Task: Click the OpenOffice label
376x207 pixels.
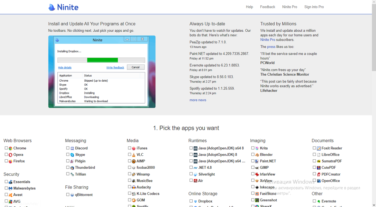Action: tap(331, 181)
